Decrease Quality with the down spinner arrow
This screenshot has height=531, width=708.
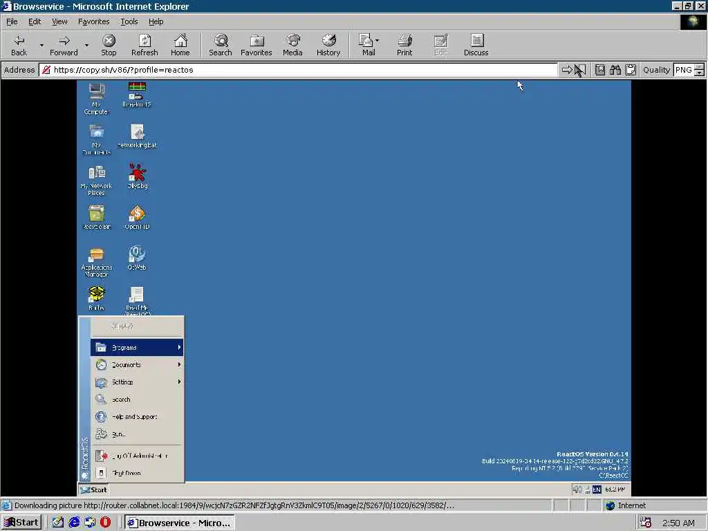tap(700, 73)
